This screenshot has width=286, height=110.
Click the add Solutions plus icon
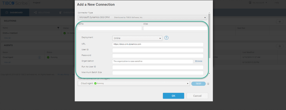280,21
